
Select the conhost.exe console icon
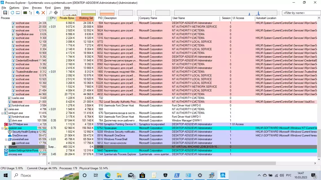pos(14,143)
